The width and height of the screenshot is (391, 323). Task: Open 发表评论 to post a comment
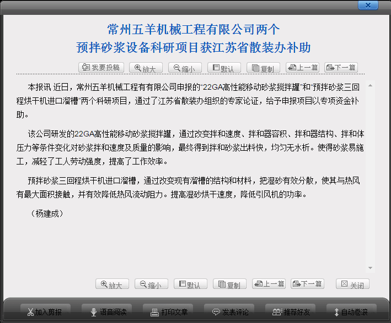click(229, 312)
